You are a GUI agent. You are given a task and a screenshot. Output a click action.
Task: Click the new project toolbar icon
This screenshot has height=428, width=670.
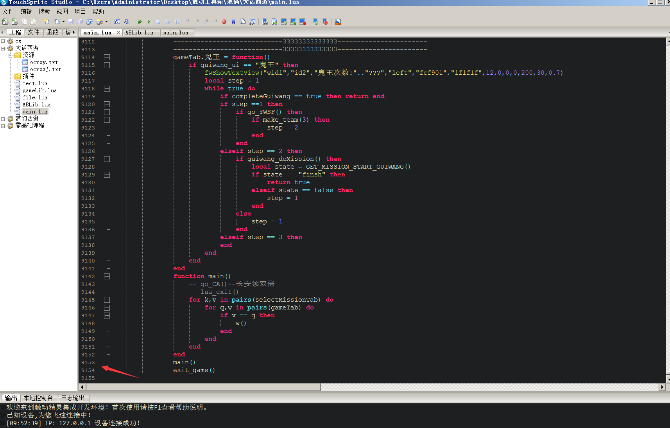5,22
